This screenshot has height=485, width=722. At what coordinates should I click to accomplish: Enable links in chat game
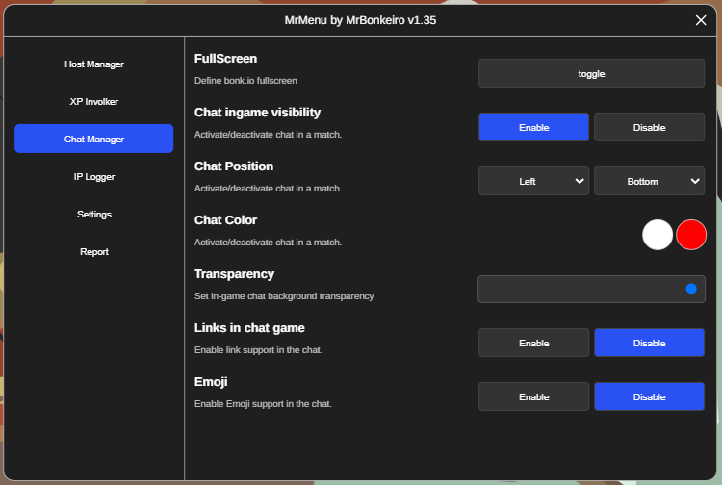[533, 343]
